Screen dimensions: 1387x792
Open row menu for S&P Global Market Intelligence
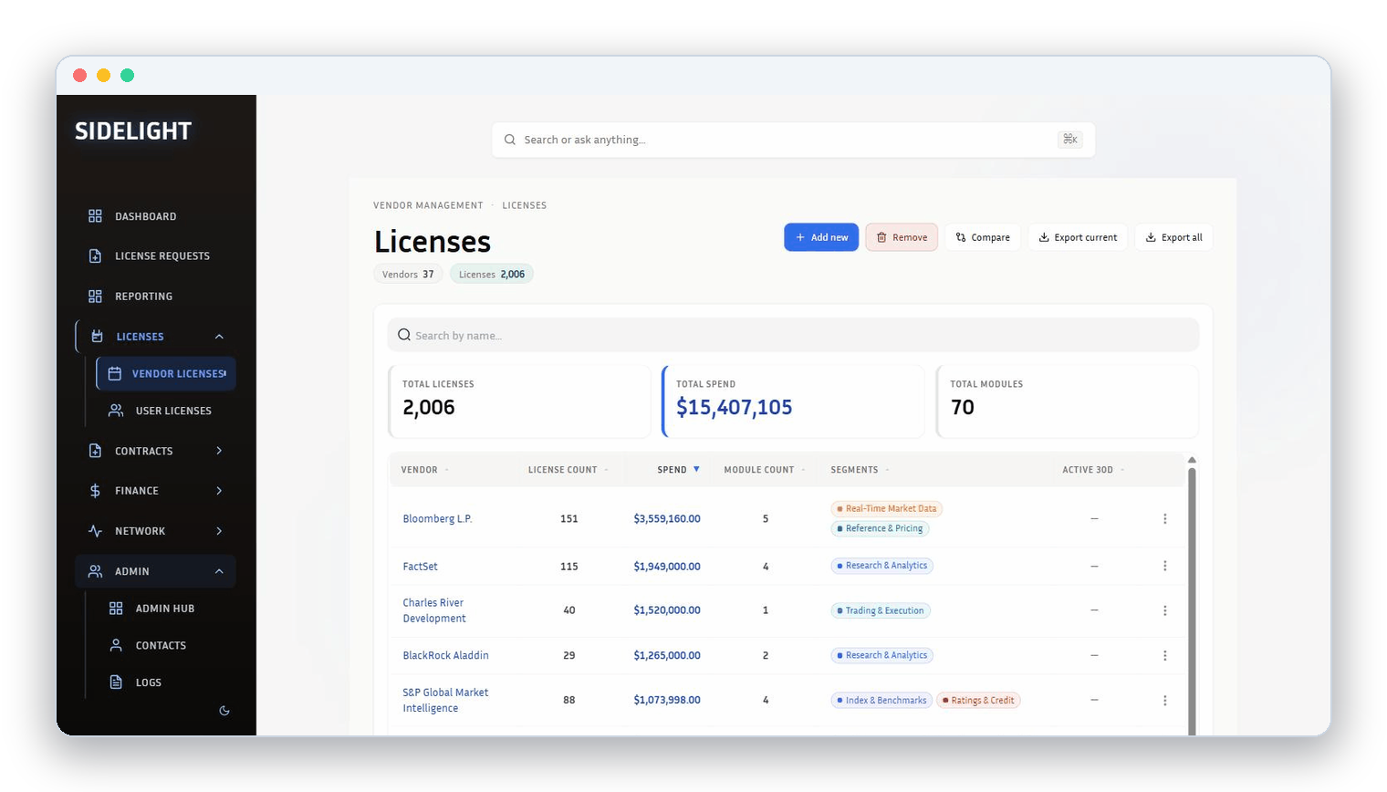(1165, 700)
